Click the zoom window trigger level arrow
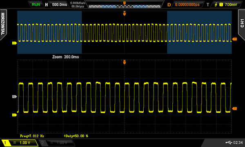This screenshot has width=245, height=147. pyautogui.click(x=234, y=109)
